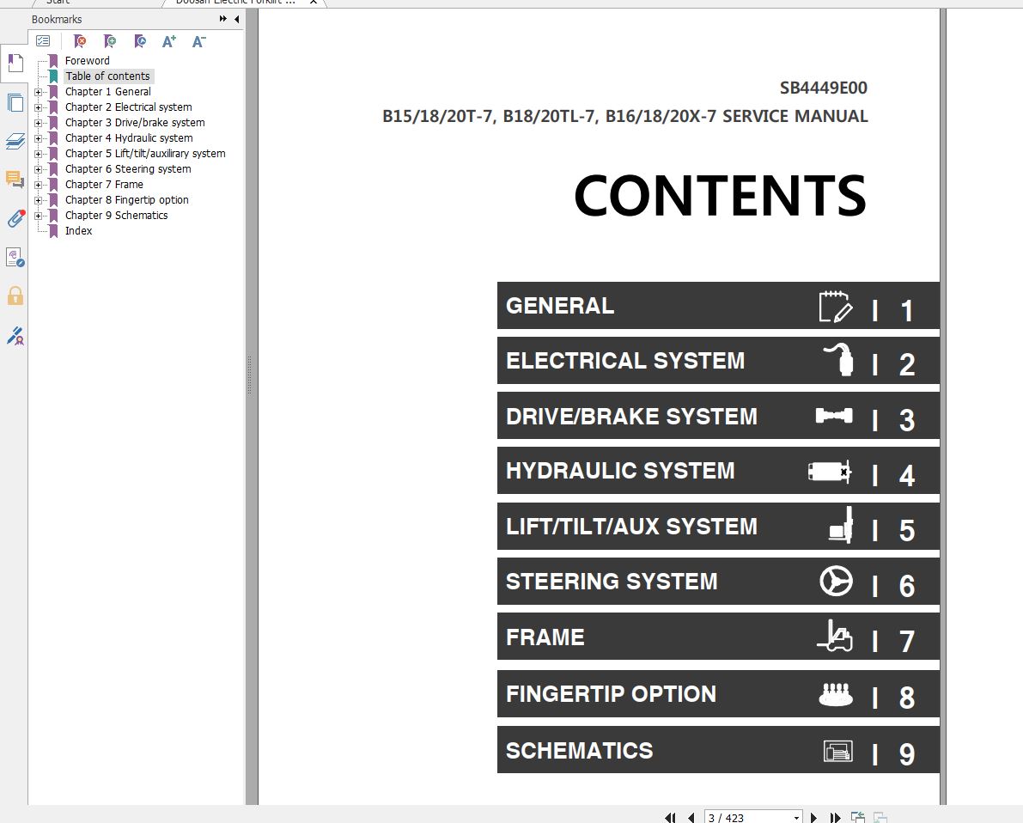Click the Bookmarks panel title
Viewport: 1023px width, 823px height.
[57, 19]
